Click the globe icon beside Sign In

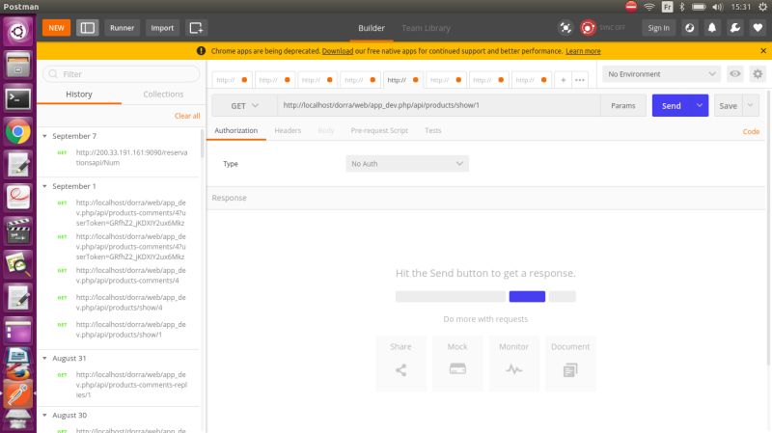click(689, 28)
